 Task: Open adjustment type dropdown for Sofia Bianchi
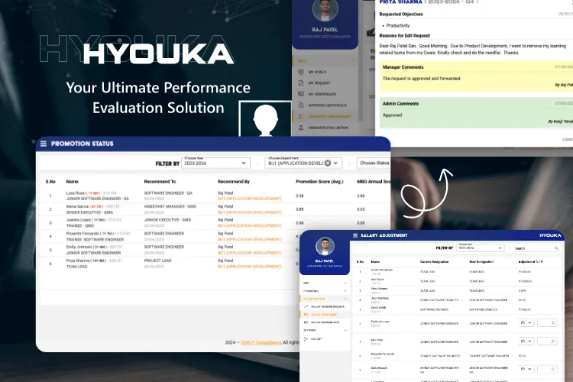[x=526, y=369]
